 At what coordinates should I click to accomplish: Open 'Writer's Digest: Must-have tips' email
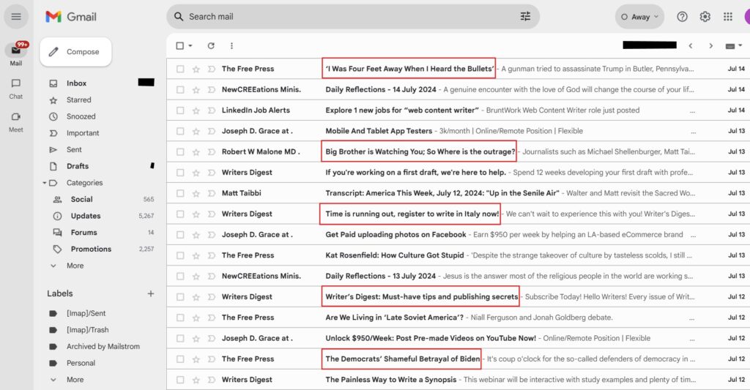(421, 297)
